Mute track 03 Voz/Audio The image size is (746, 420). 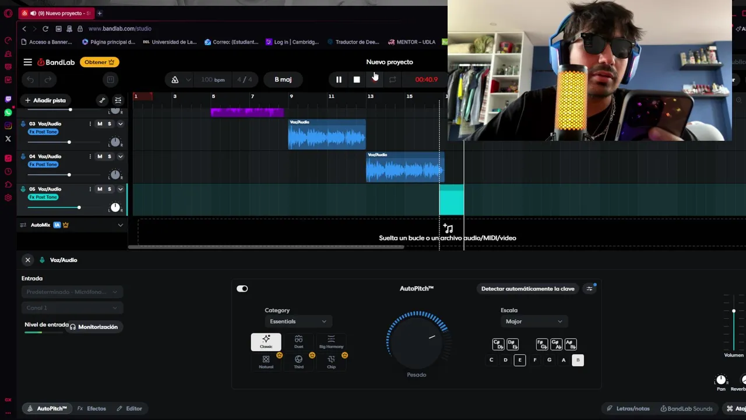point(100,124)
